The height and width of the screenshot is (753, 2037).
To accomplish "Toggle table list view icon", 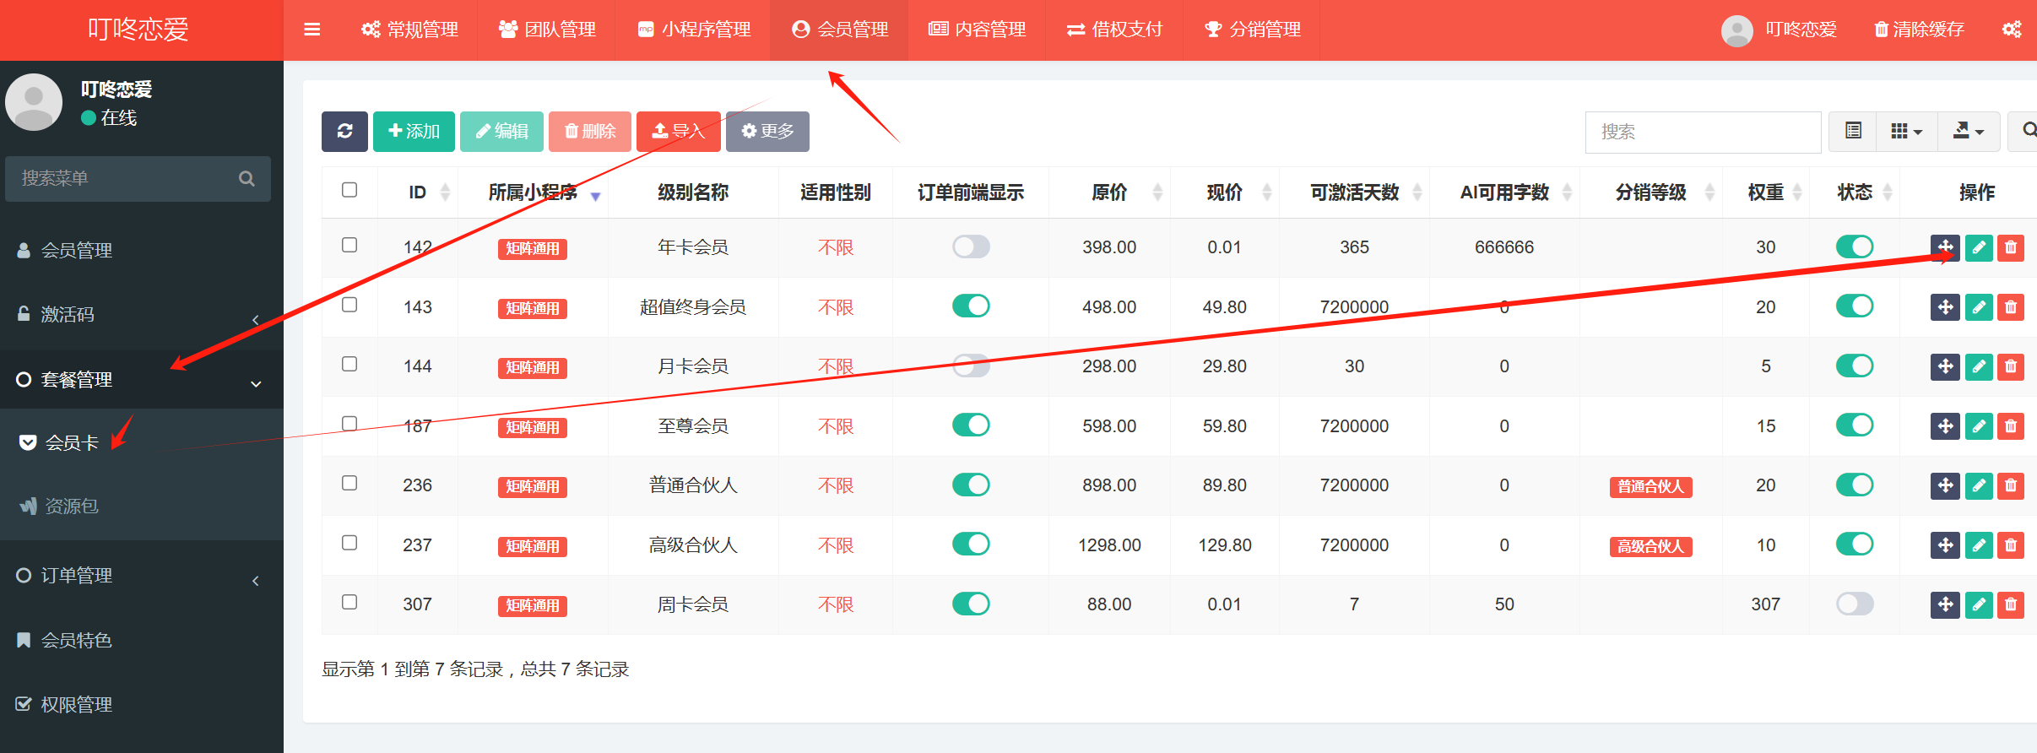I will (x=1853, y=131).
